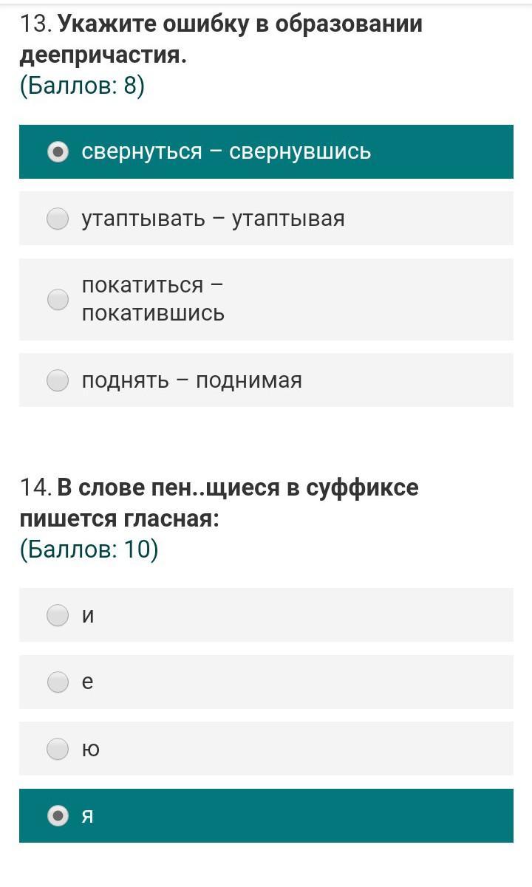
Task: Click the answer text поднять – поднимая
Action: click(191, 380)
